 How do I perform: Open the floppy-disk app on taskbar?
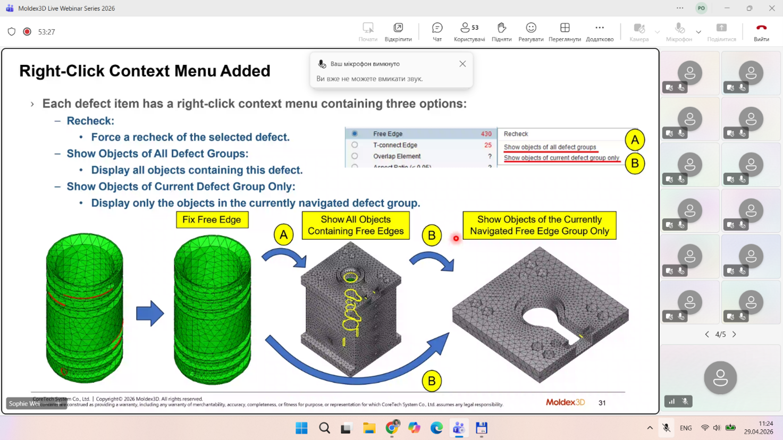(482, 428)
